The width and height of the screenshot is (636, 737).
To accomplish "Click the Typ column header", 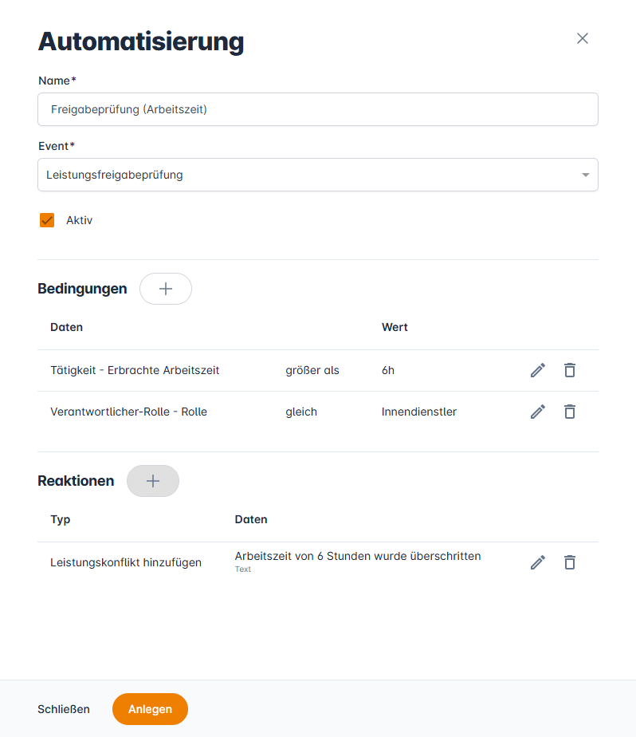I will 61,519.
